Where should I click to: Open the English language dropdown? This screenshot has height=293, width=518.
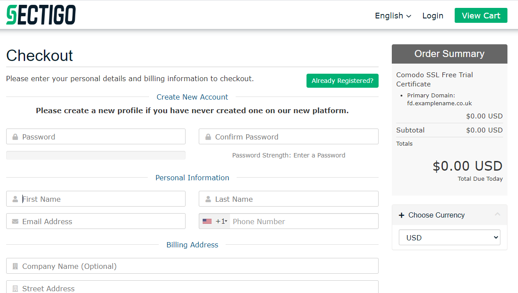click(x=393, y=16)
